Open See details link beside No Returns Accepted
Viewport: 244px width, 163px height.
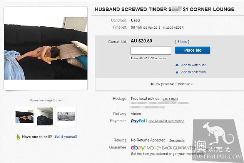coord(177,140)
